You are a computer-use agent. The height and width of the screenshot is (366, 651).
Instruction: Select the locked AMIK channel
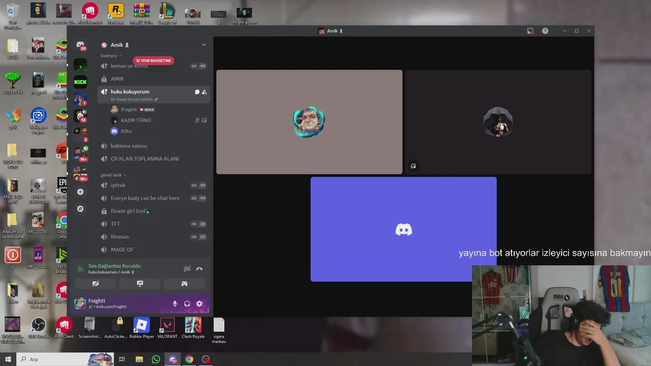pos(154,79)
